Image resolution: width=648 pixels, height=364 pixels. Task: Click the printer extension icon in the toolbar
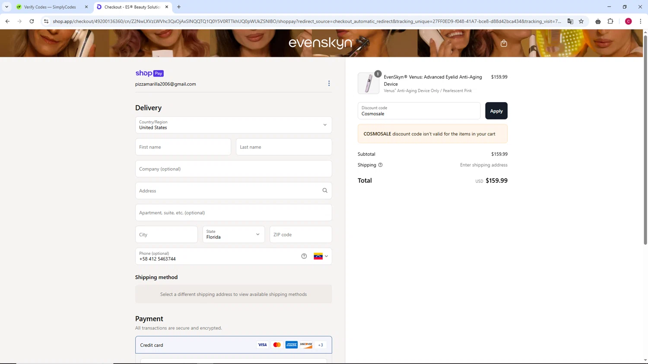tap(598, 21)
